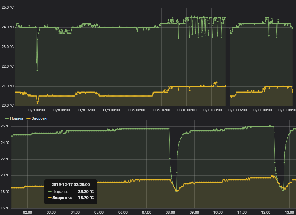Toggle the Зворотня series in the legend
The height and width of the screenshot is (215, 296).
pyautogui.click(x=40, y=118)
